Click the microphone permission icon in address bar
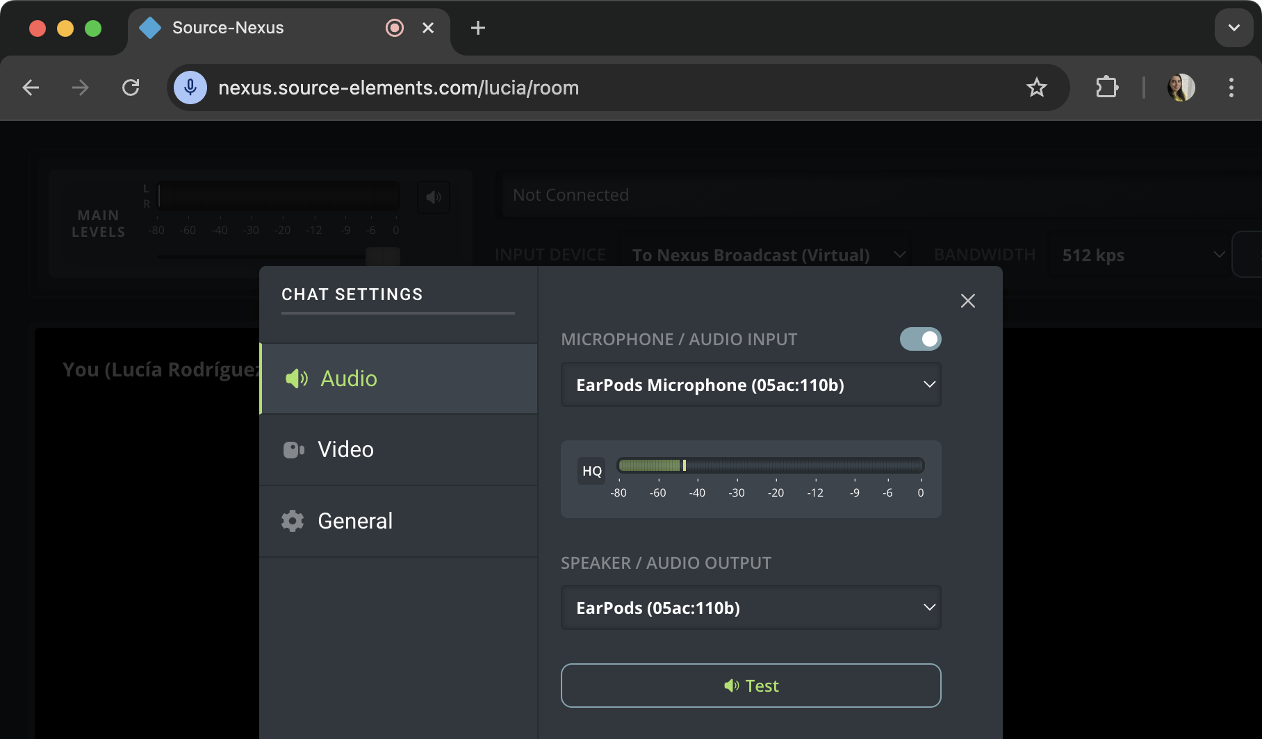 [x=190, y=88]
